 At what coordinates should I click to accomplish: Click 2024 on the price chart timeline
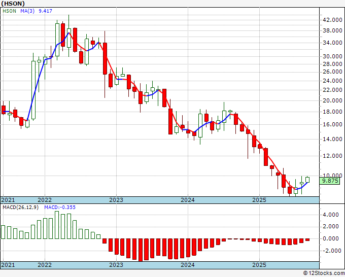click(x=188, y=200)
